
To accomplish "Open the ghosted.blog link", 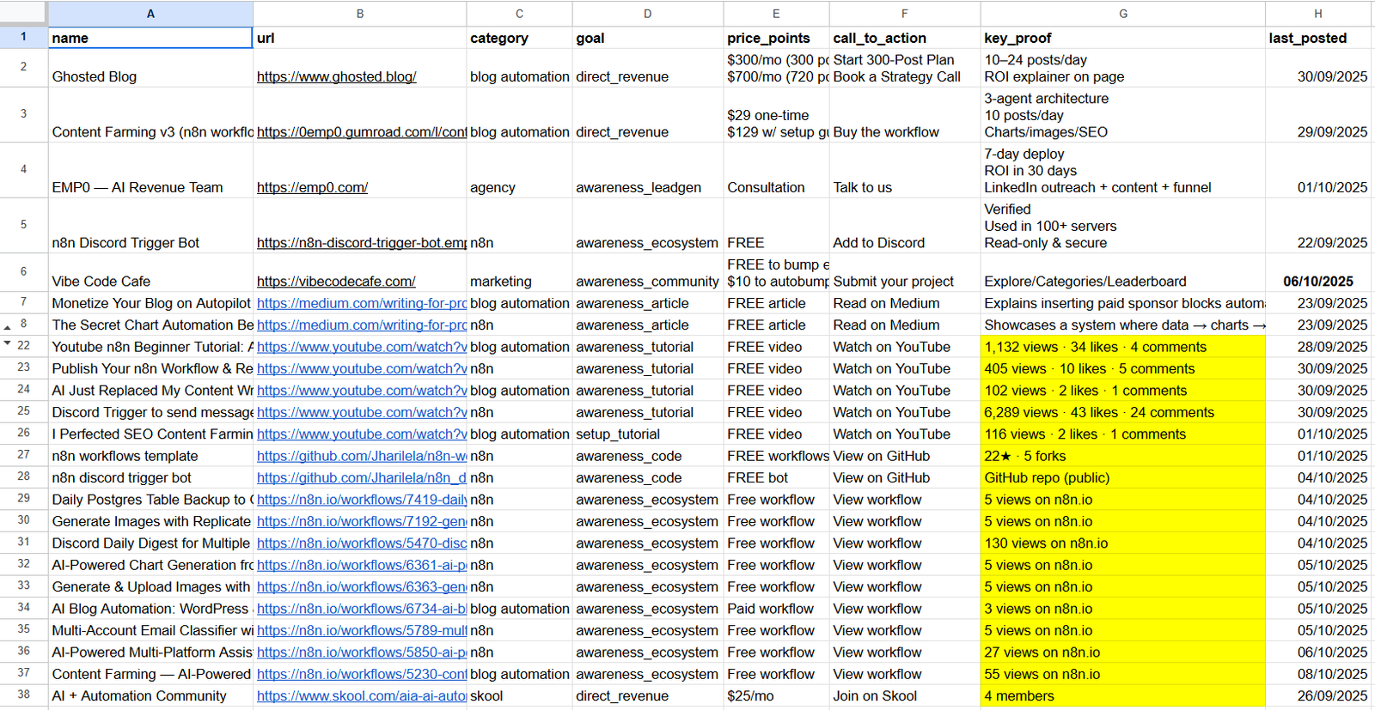I will (336, 76).
